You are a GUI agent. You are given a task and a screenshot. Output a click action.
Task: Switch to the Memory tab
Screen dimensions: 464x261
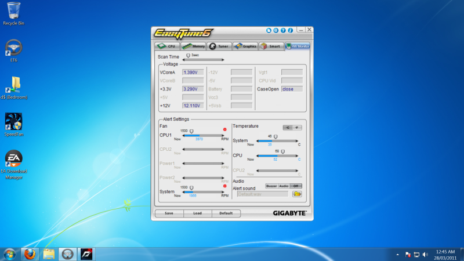[193, 46]
